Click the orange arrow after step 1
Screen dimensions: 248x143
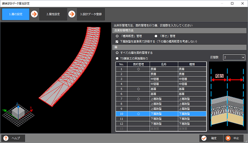click(x=34, y=14)
